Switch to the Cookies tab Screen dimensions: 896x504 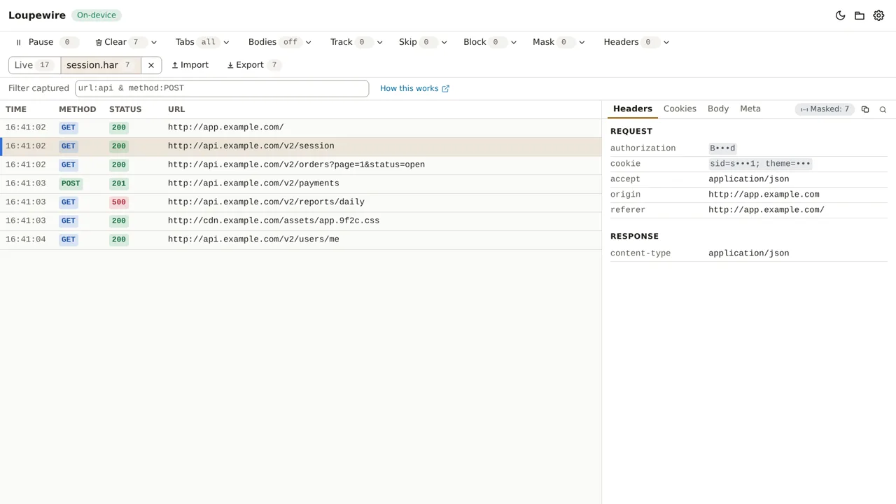680,109
